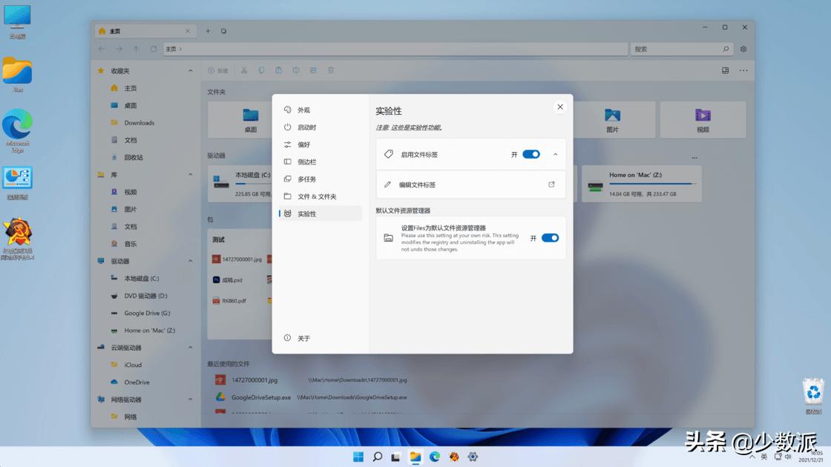
Task: Open 编辑文件标签 via its external link button
Action: point(551,184)
